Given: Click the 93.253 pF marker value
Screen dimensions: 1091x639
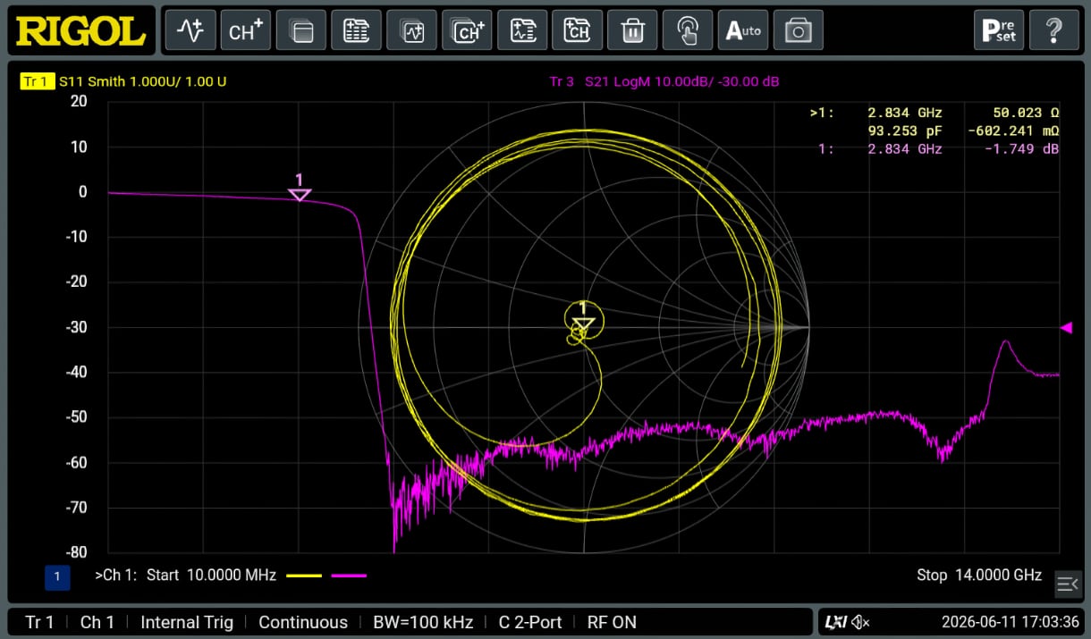Looking at the screenshot, I should 905,130.
